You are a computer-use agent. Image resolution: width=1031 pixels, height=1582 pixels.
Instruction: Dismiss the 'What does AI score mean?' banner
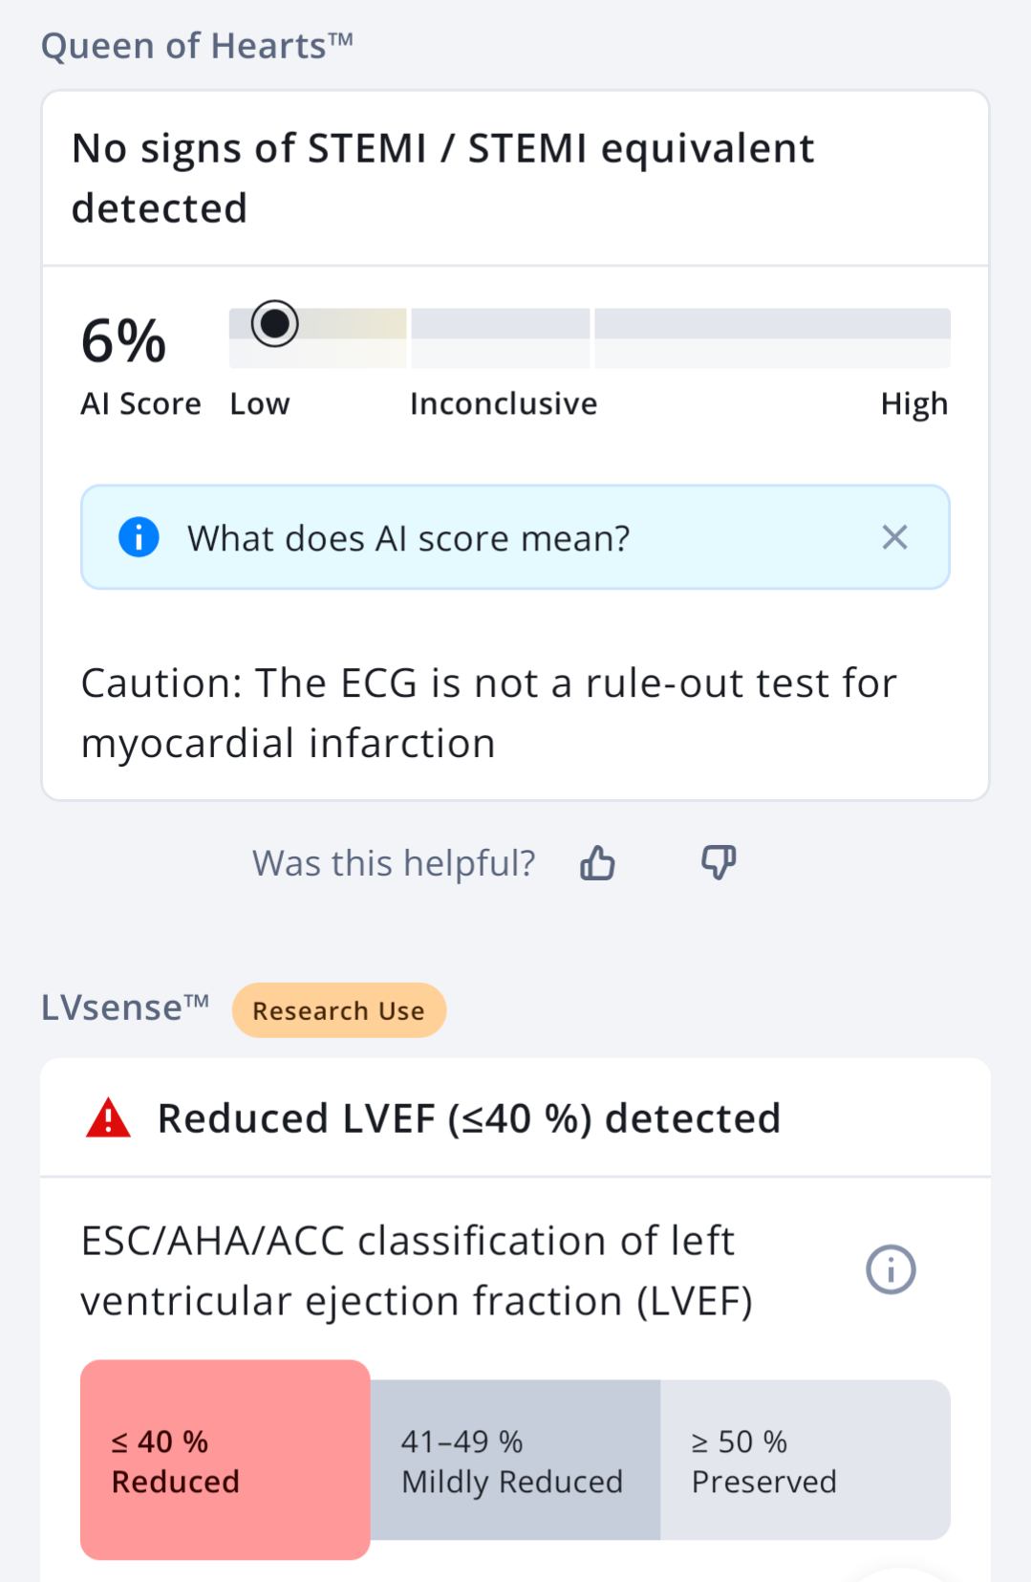click(x=894, y=537)
